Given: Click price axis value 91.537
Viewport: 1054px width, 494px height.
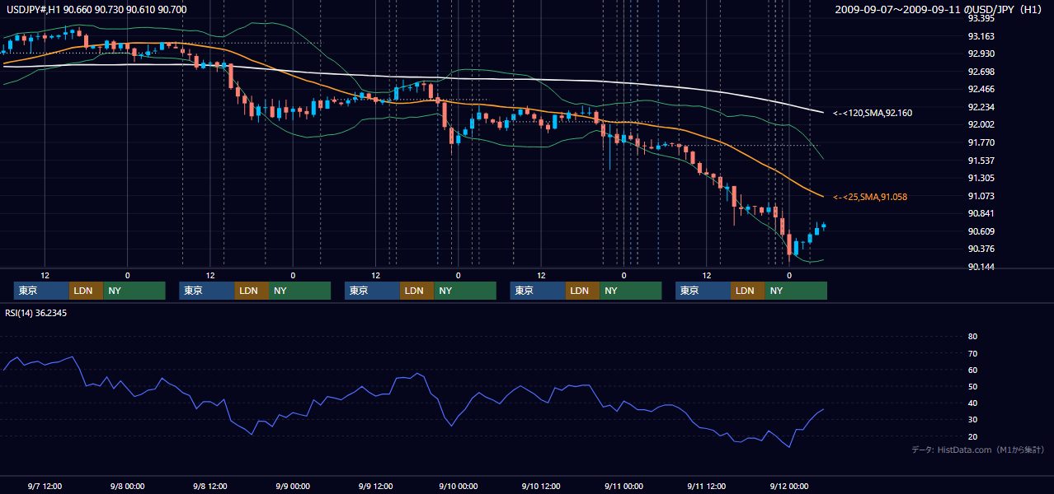Looking at the screenshot, I should pos(981,161).
